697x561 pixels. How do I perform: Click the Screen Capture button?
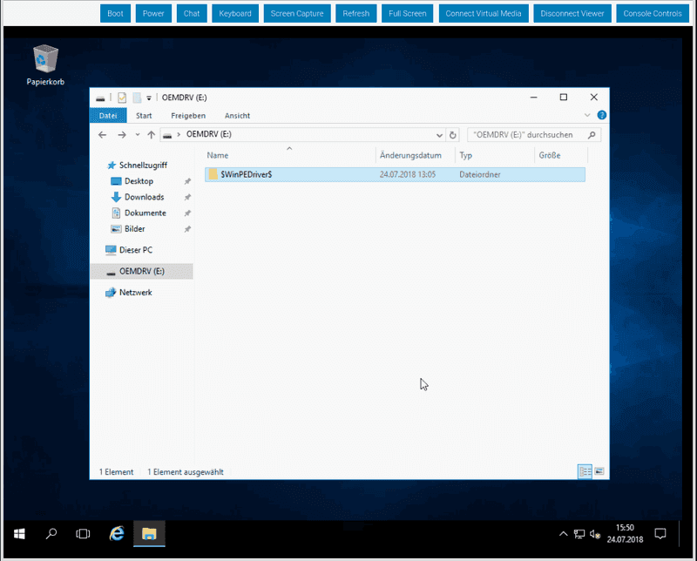coord(296,13)
